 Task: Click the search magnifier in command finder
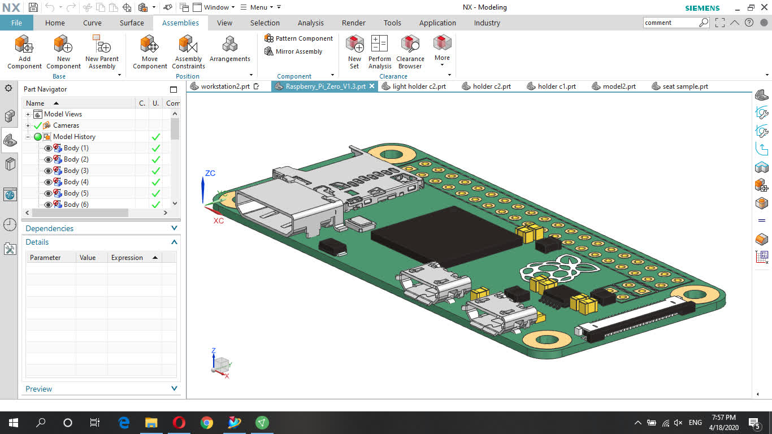pyautogui.click(x=704, y=23)
